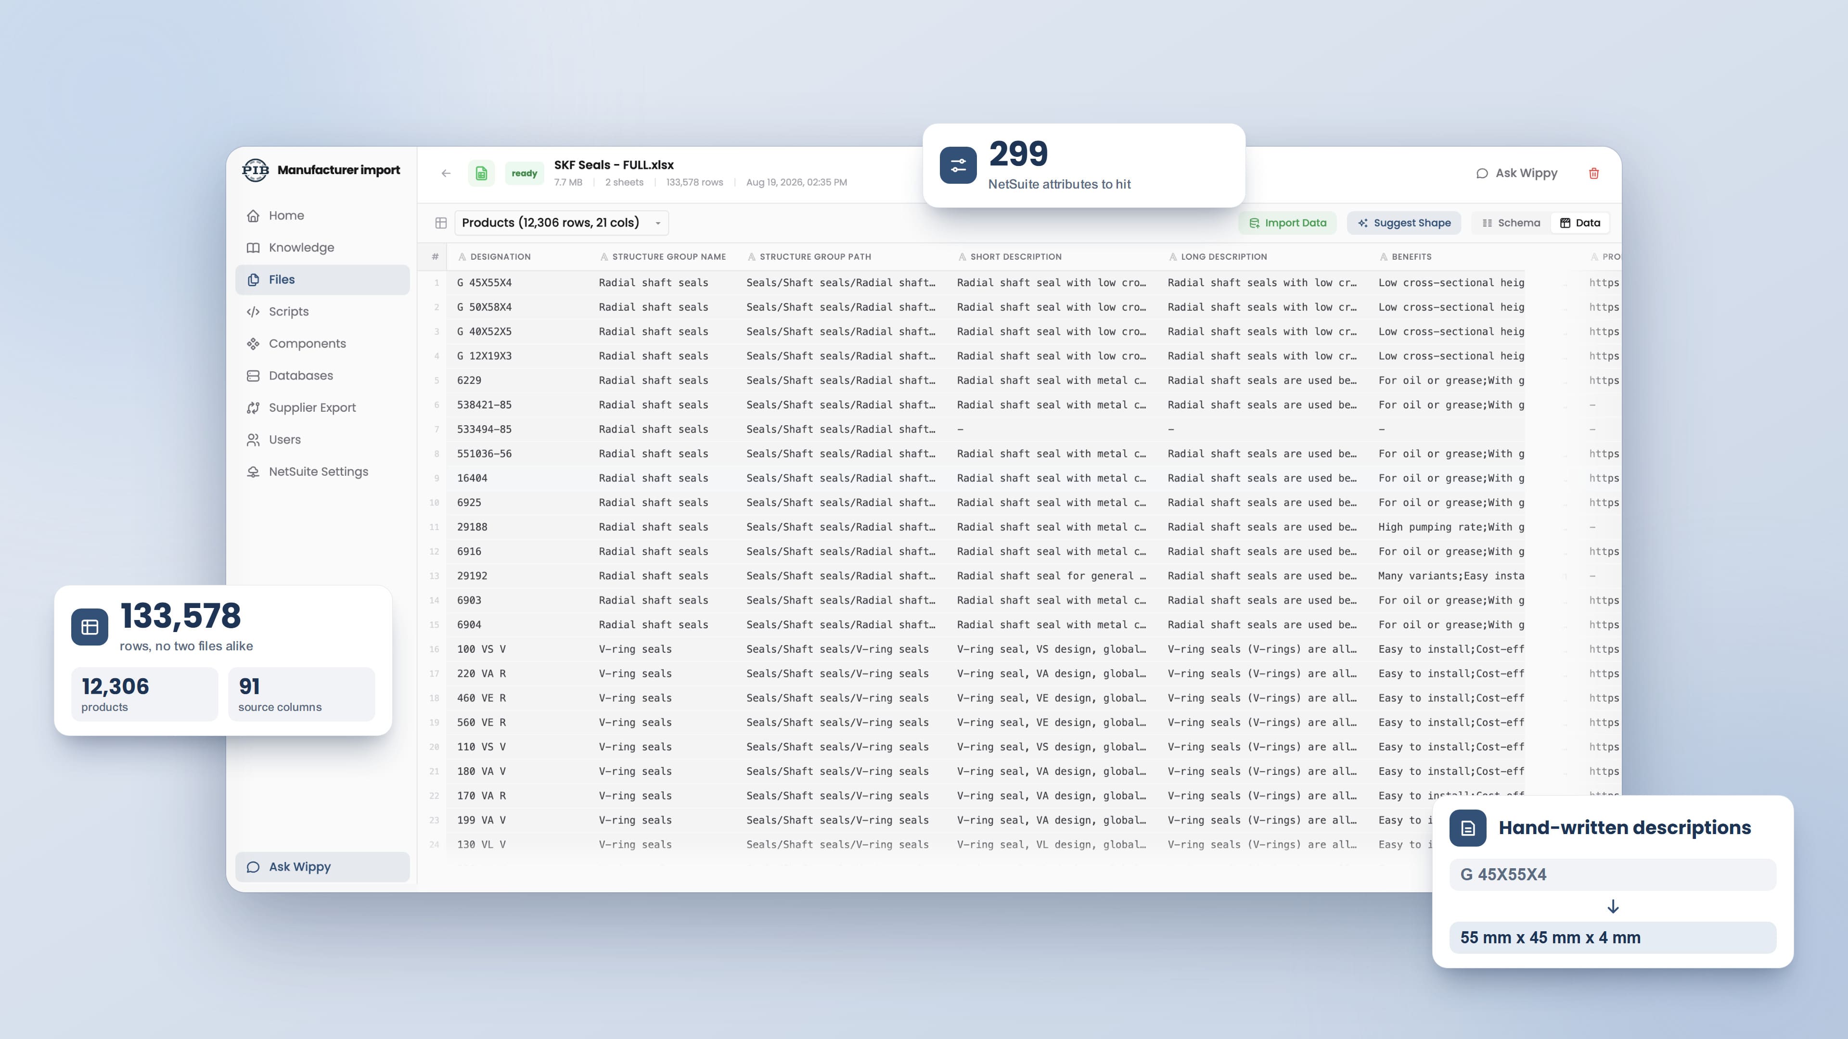Open the Products sheet dropdown
Screen dimensions: 1848x1039
coord(561,223)
